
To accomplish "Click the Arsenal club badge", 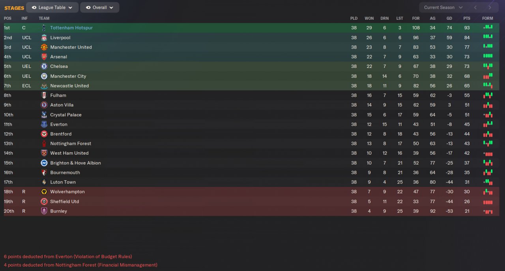I will 44,57.
